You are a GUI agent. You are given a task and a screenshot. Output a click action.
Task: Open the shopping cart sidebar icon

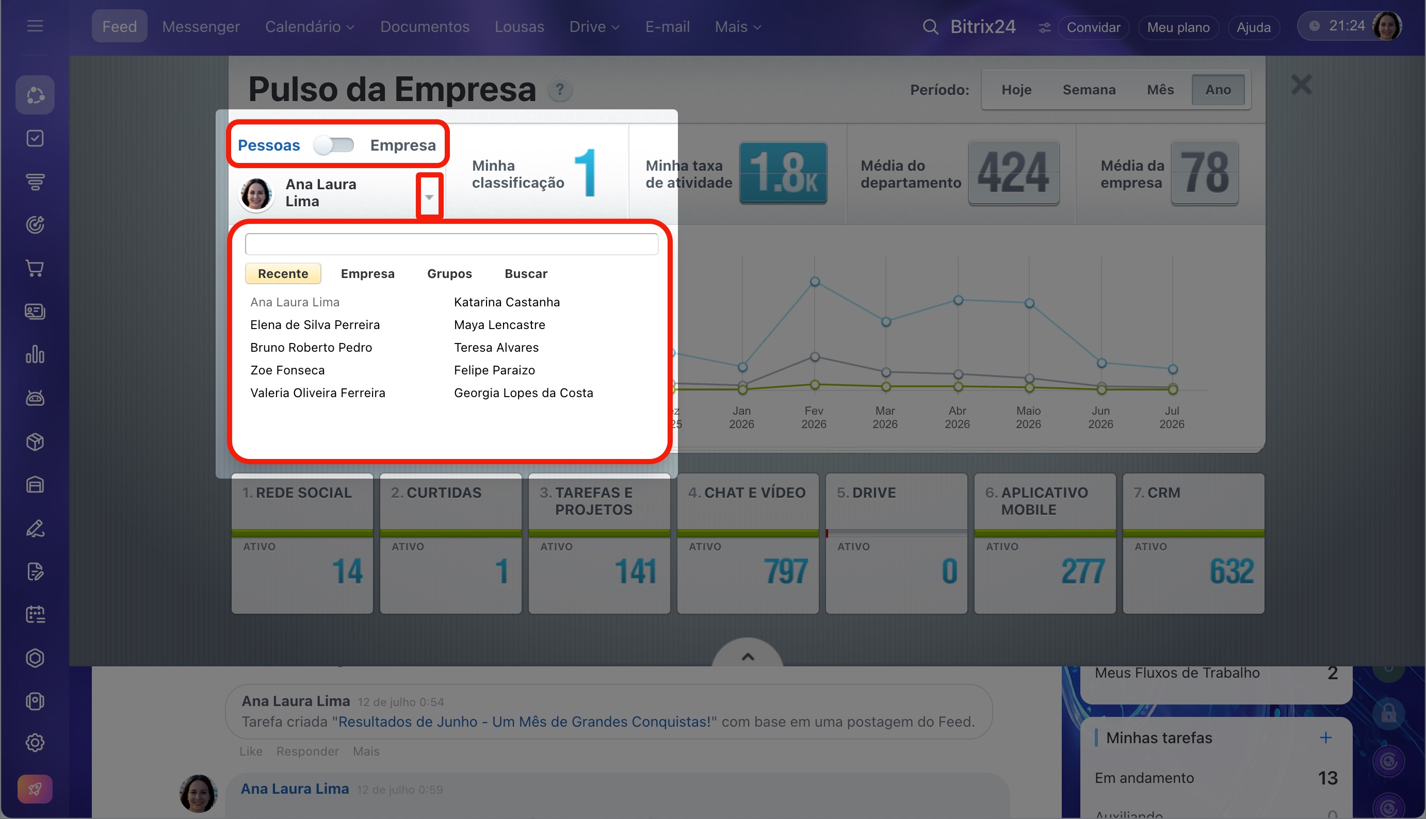click(35, 268)
